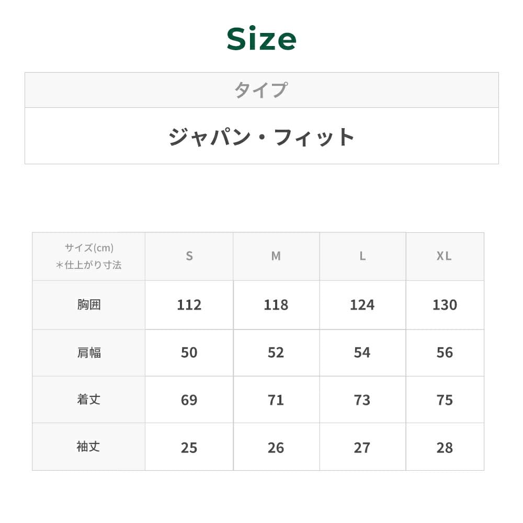This screenshot has height=523, width=523.
Task: Select the 胸囲 row label
Action: [89, 304]
